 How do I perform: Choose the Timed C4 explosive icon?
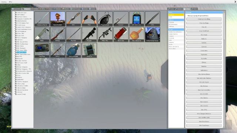[x=89, y=50]
